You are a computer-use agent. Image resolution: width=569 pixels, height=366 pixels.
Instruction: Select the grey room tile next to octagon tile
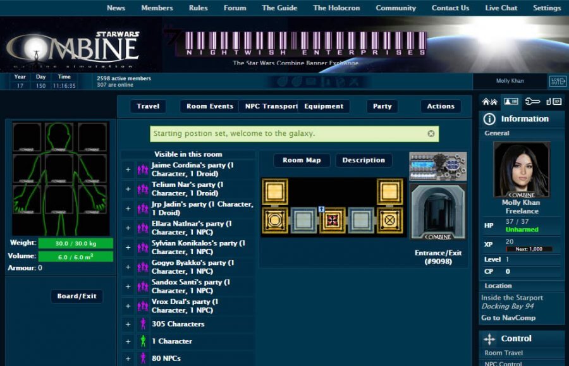pyautogui.click(x=303, y=220)
